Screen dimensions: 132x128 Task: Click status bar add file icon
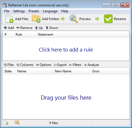6,122
